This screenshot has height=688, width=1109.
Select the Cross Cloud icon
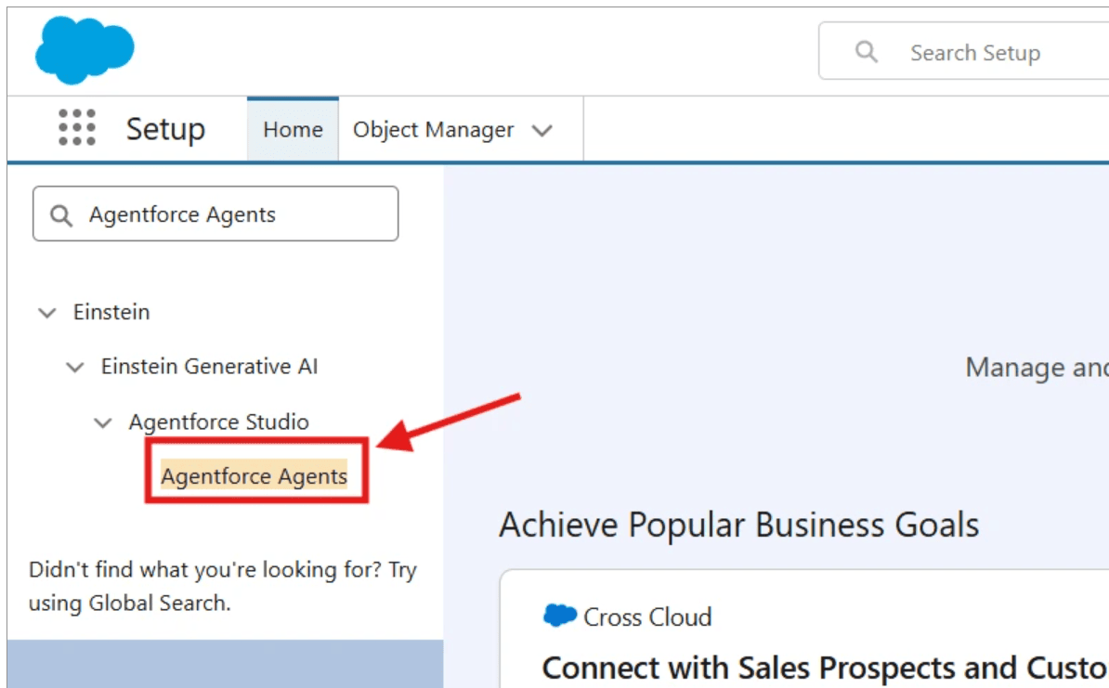click(x=558, y=616)
